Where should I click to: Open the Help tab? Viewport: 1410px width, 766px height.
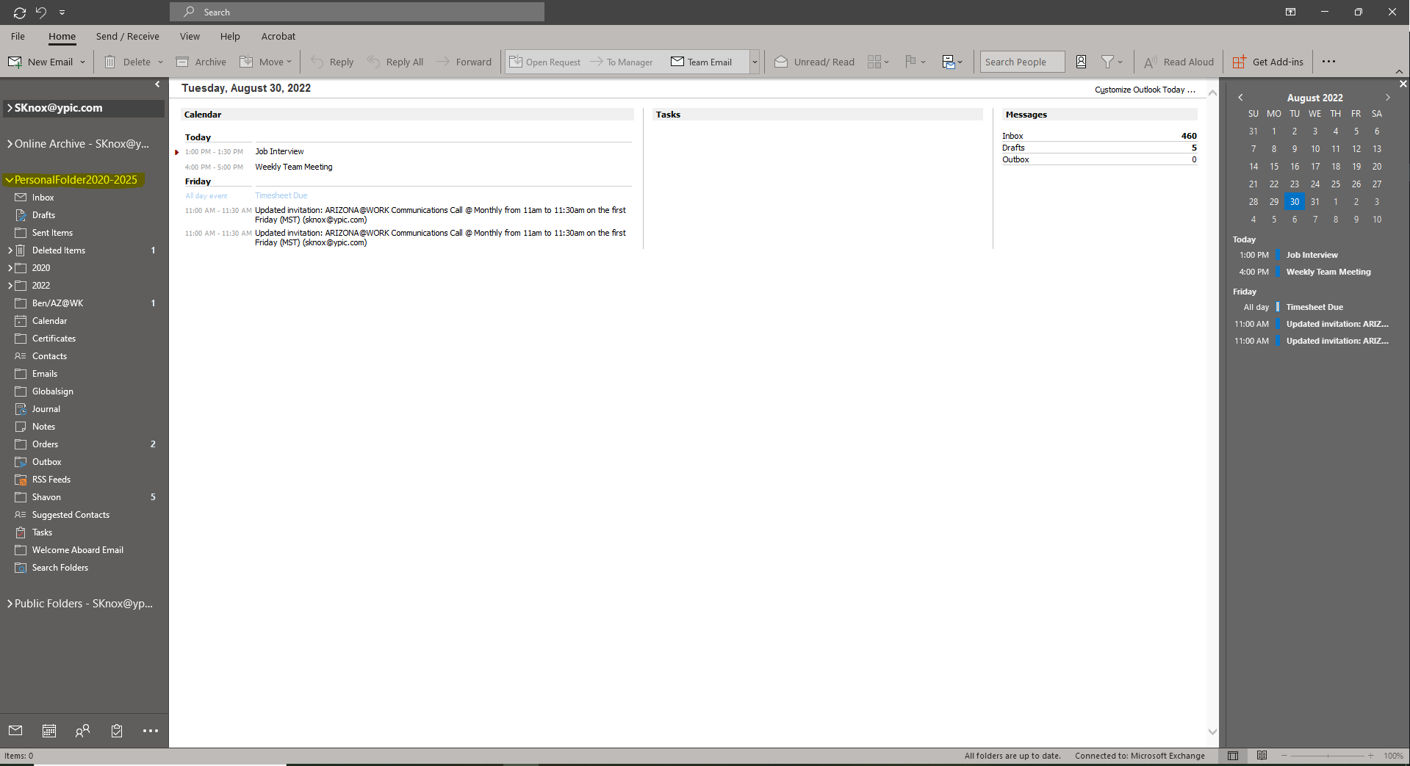230,36
